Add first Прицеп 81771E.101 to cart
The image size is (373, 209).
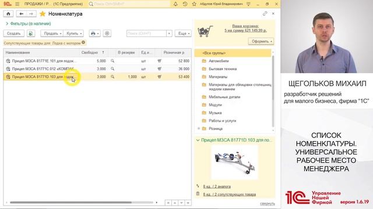coord(159,61)
